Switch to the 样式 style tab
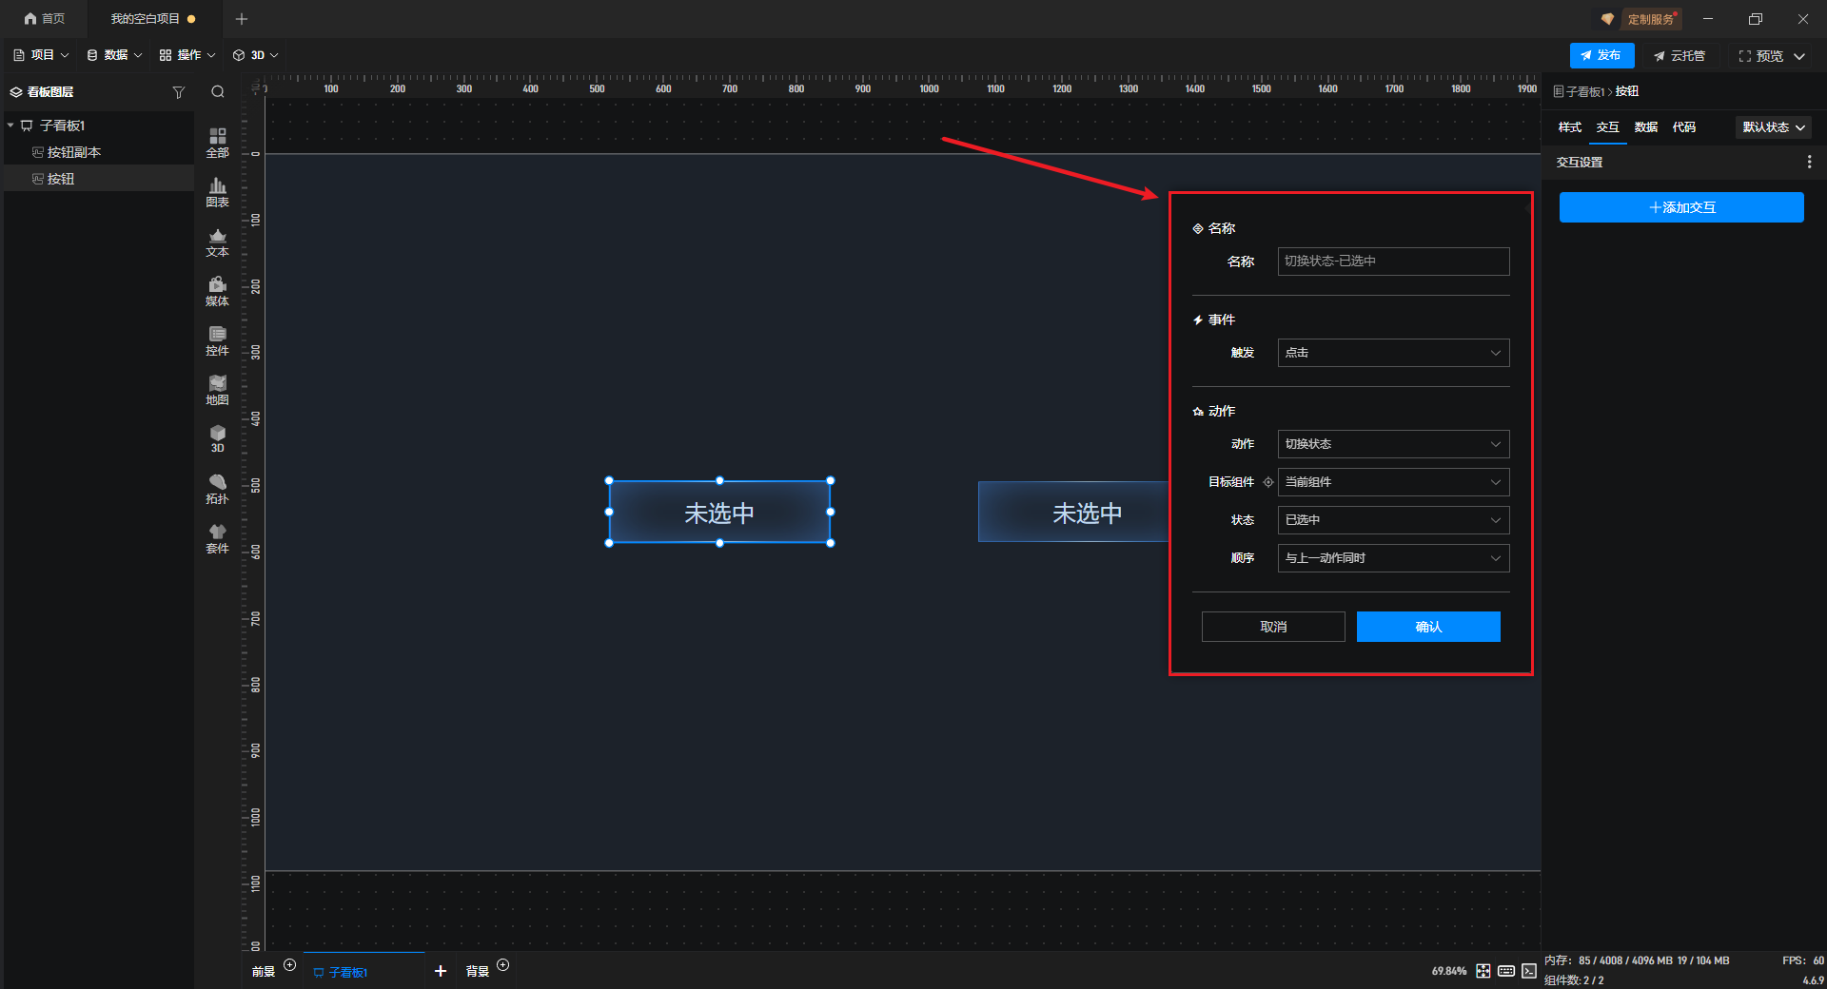Screen dimensions: 1827x989 coord(1569,127)
